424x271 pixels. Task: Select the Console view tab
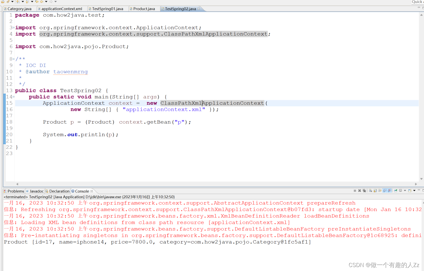click(82, 191)
